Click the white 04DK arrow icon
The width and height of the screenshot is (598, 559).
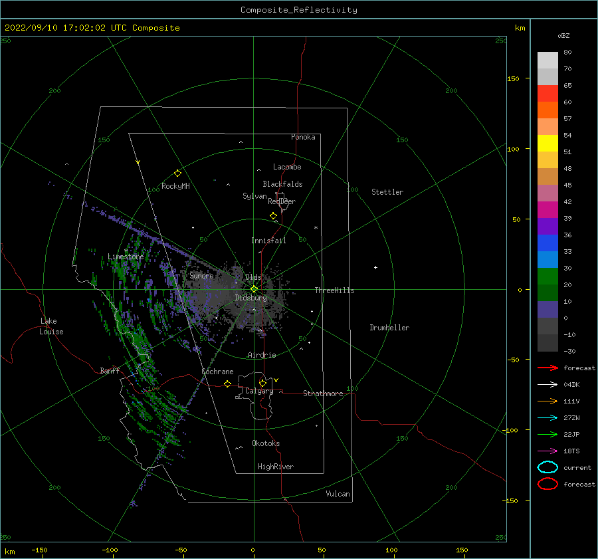(548, 385)
